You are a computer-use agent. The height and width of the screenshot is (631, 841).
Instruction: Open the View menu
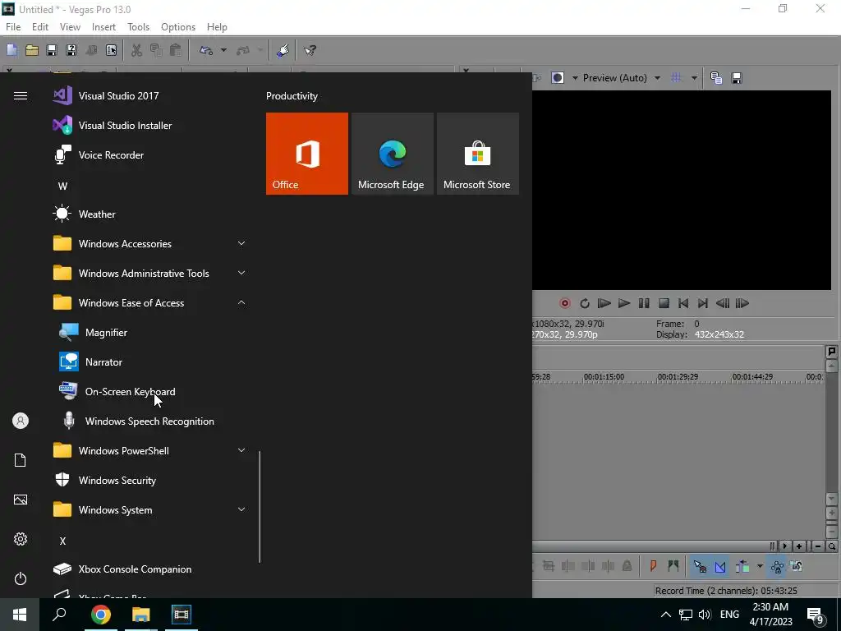(x=71, y=27)
